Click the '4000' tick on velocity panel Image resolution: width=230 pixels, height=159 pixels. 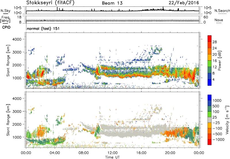tap(17, 98)
